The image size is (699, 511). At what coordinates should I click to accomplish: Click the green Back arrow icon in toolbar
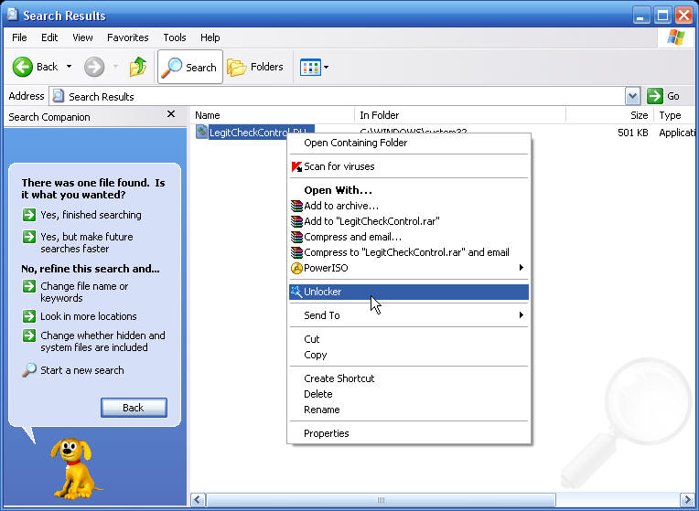pyautogui.click(x=22, y=67)
